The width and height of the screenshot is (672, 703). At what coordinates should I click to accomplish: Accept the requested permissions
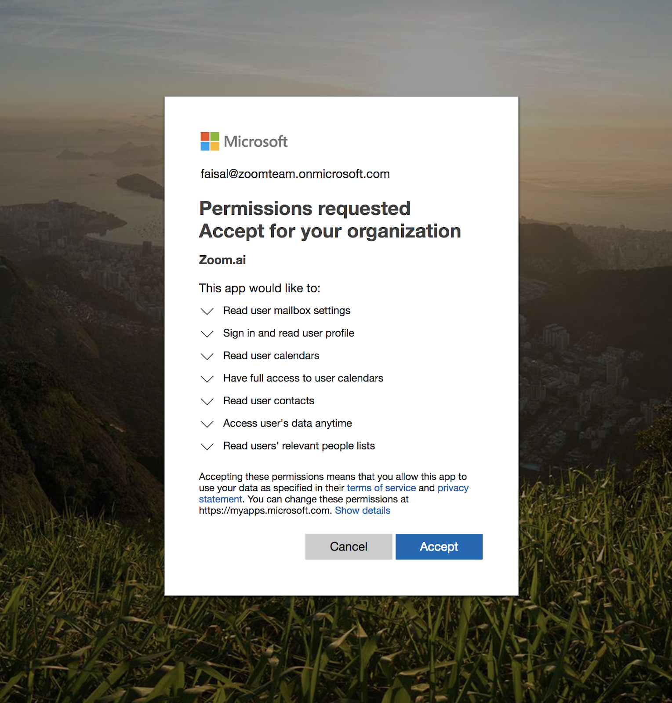tap(439, 547)
